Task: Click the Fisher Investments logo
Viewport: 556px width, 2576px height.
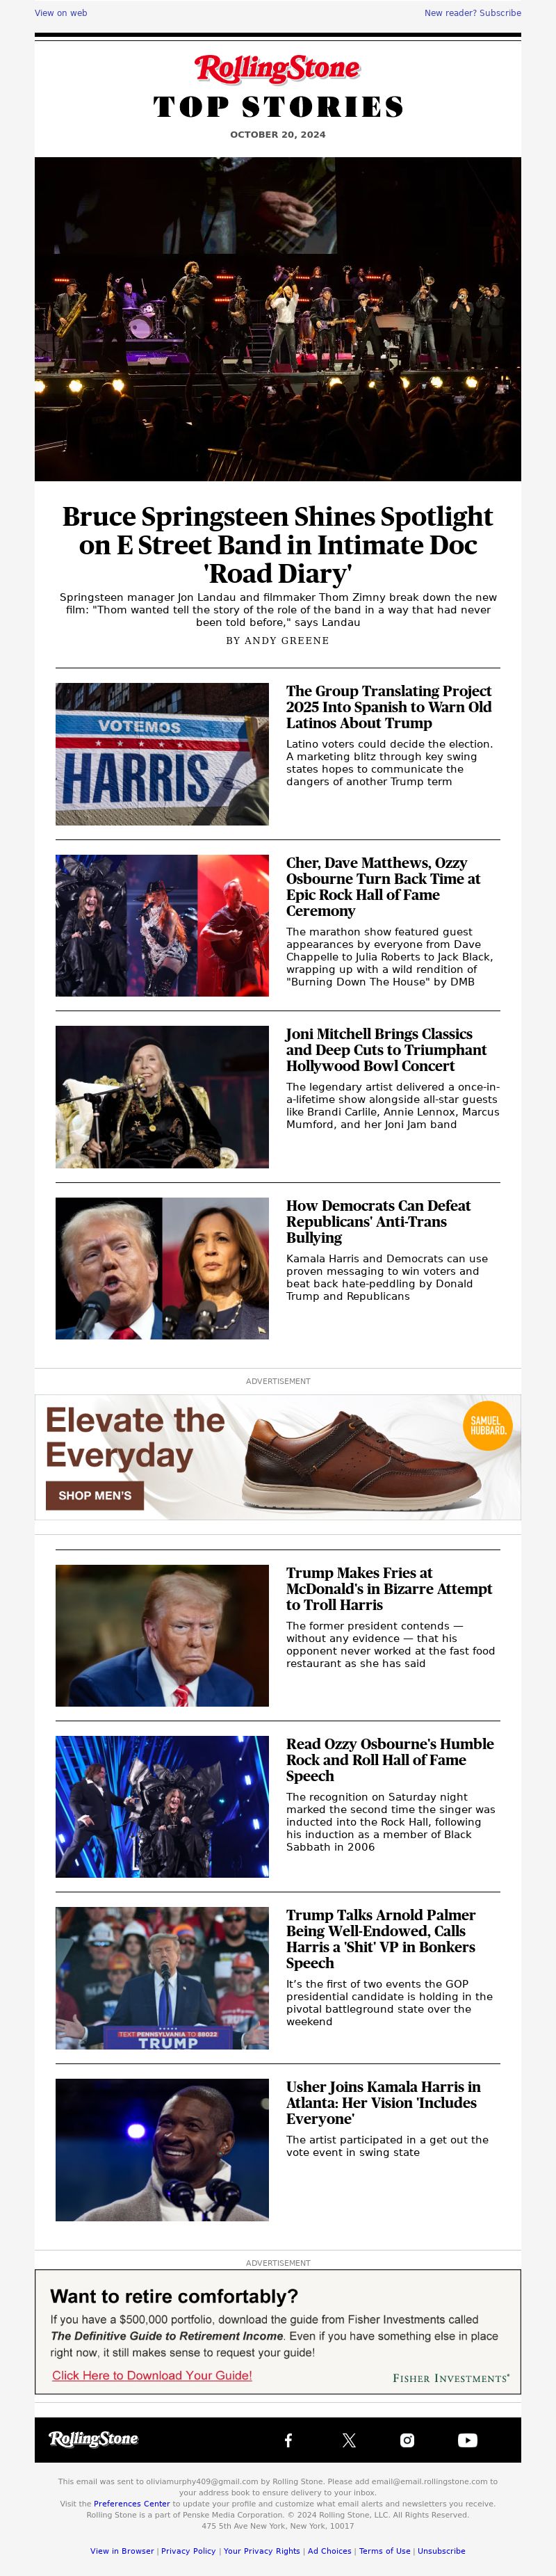Action: pyautogui.click(x=451, y=2377)
